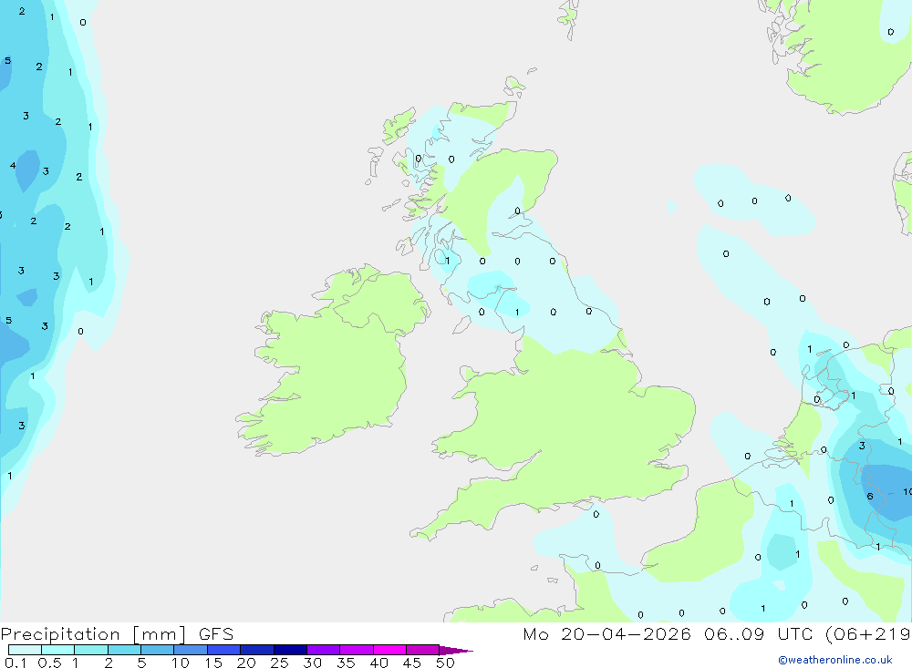Click the legend swatch between 15 and 20
912x668 pixels.
point(224,650)
